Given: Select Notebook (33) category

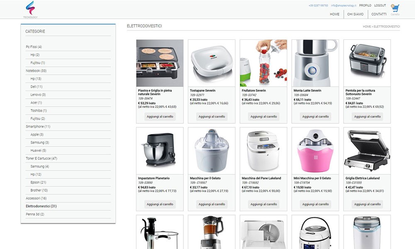Looking at the screenshot, I should tap(36, 71).
